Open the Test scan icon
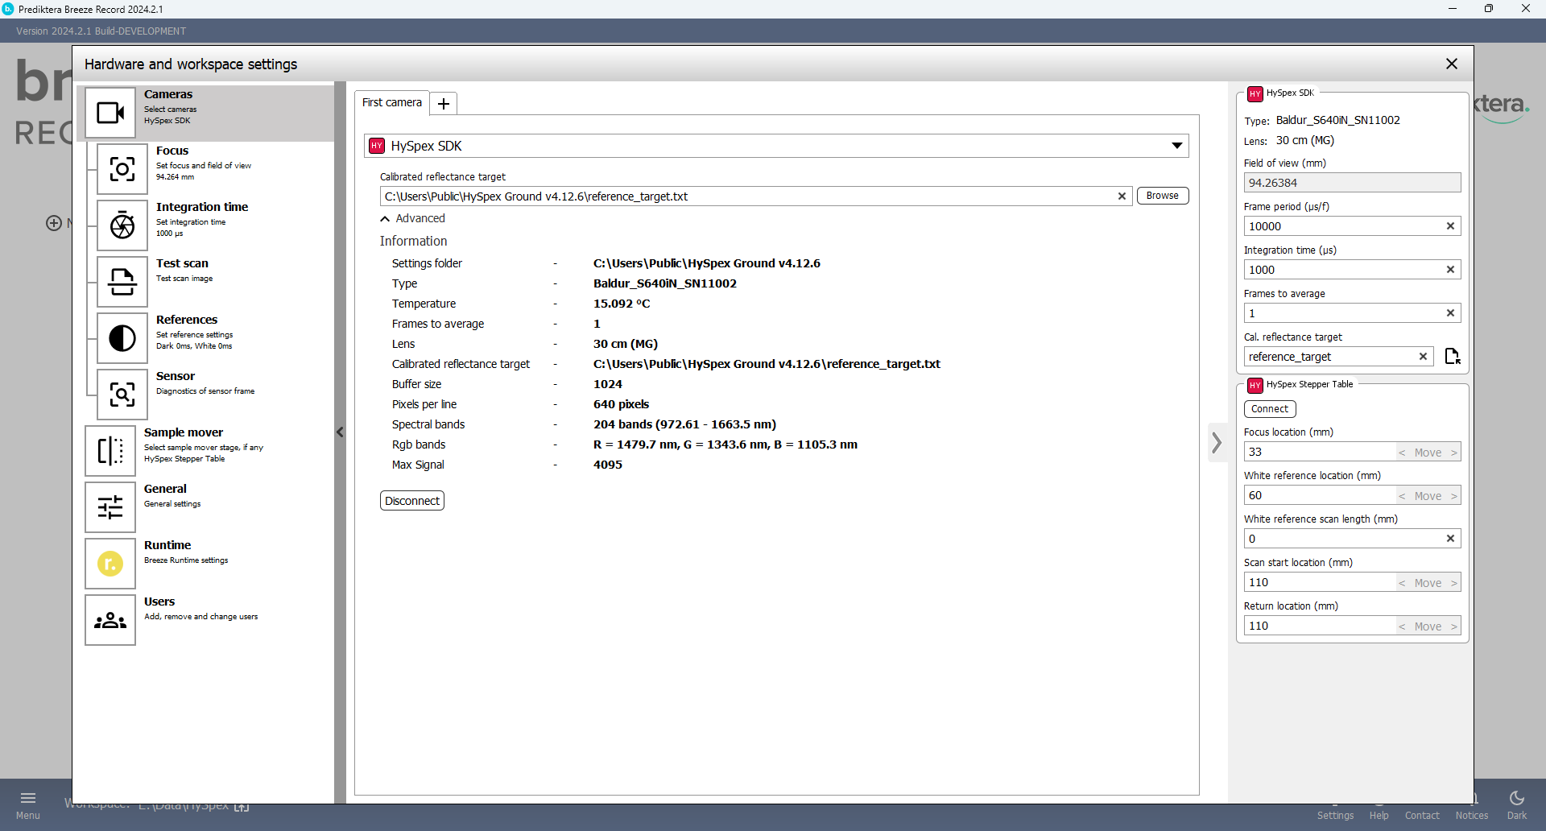This screenshot has height=831, width=1546. coord(122,282)
